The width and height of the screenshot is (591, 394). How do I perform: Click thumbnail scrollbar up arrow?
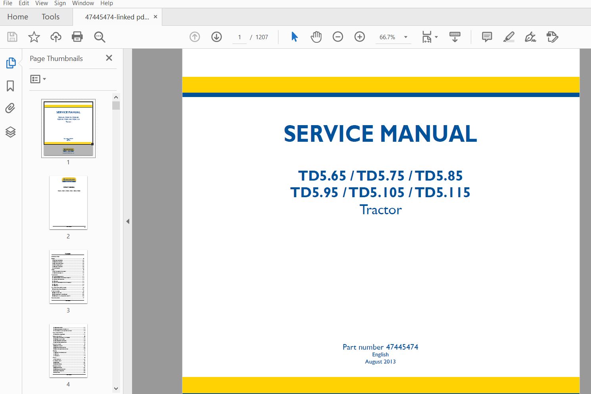click(116, 97)
